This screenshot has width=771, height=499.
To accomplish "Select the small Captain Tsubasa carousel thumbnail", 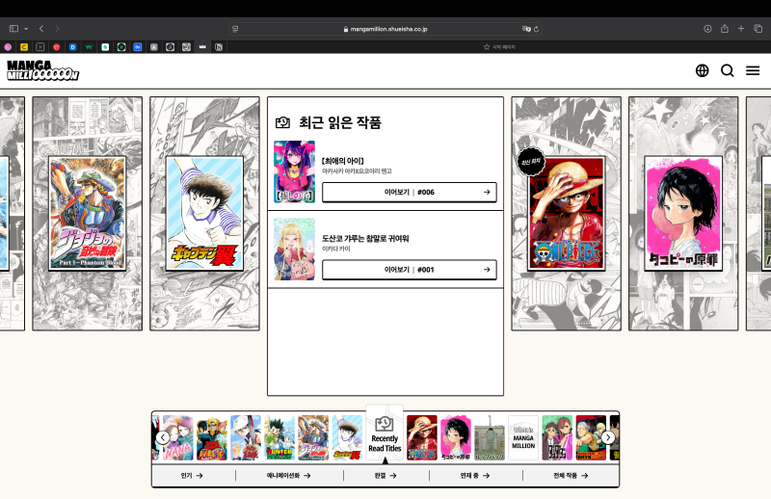I will click(x=347, y=437).
